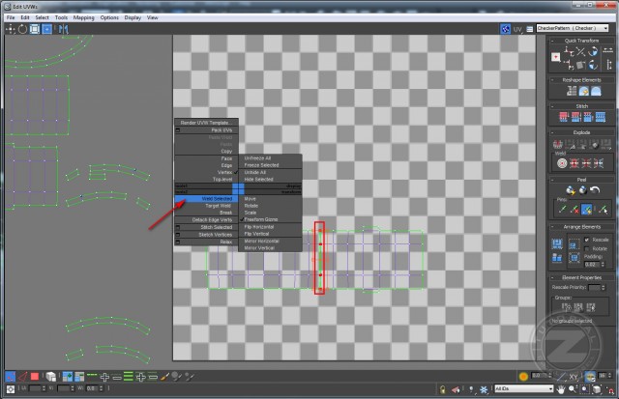
Task: Open the Mapping menu
Action: click(x=84, y=17)
